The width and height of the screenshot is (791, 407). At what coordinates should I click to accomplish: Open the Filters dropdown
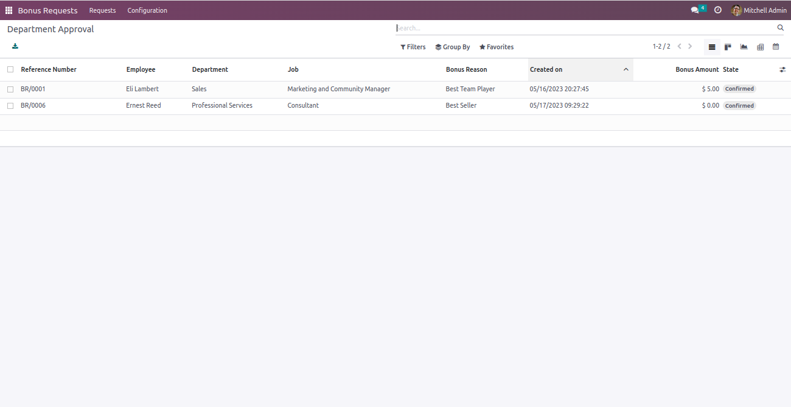click(x=413, y=47)
